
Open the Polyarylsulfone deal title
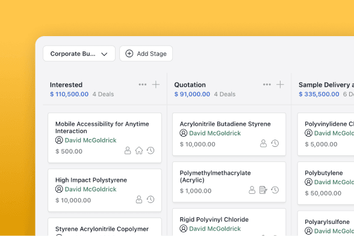click(327, 222)
